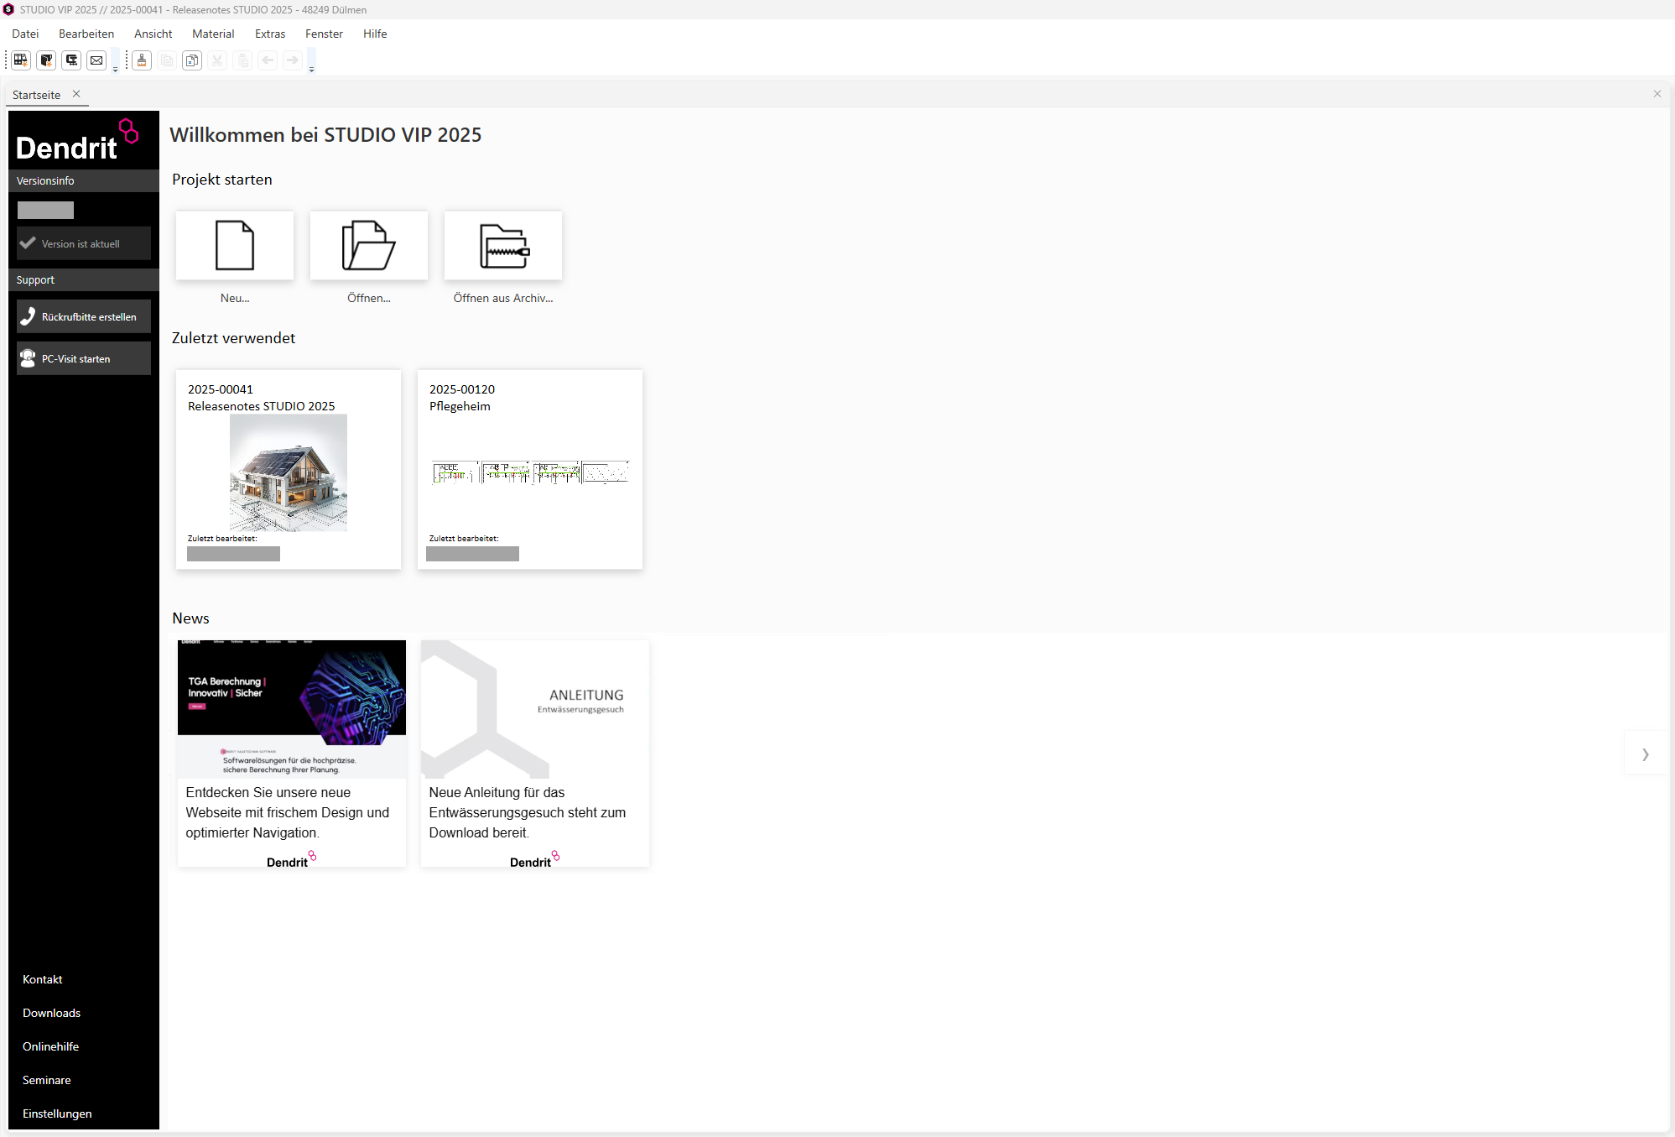Open the Bearbeiten menu

(86, 34)
